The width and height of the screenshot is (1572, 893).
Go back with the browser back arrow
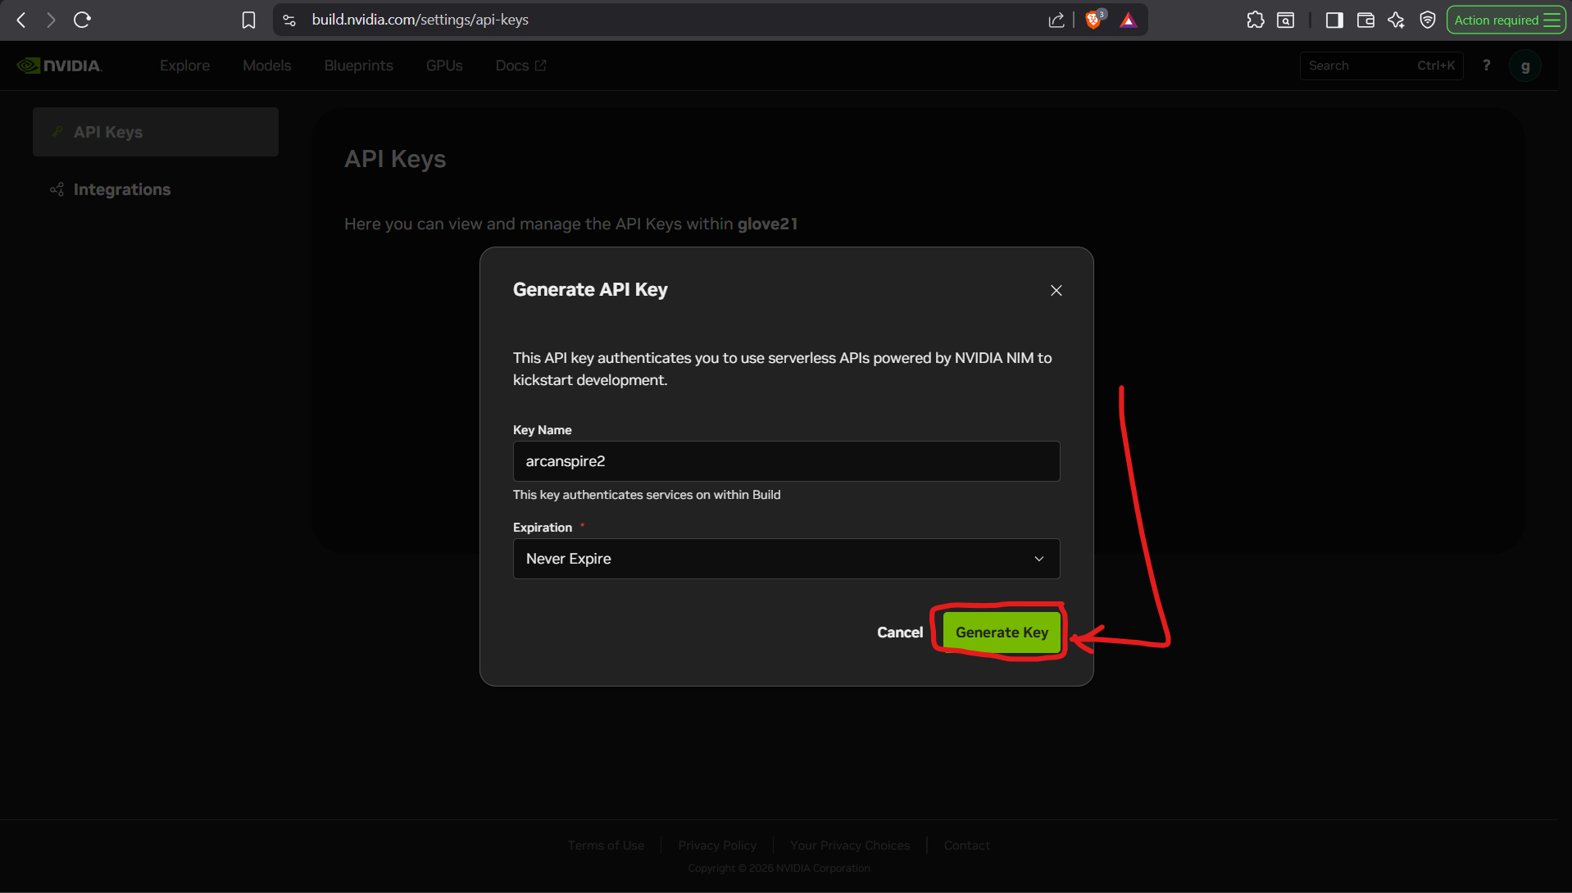coord(21,20)
